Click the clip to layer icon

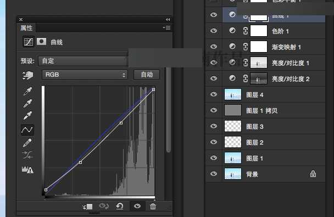tap(87, 207)
